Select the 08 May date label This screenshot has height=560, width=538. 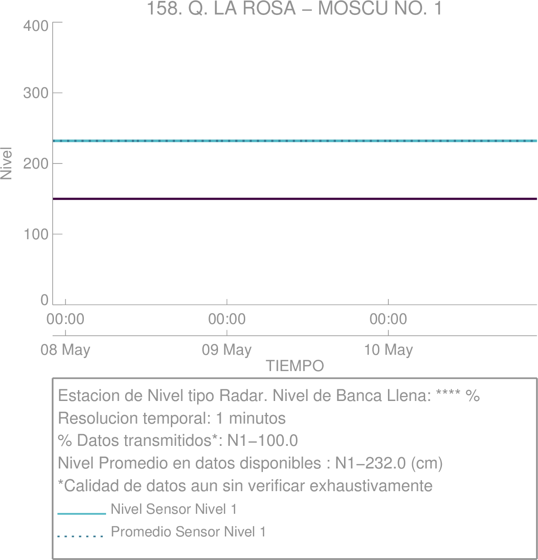pyautogui.click(x=65, y=350)
